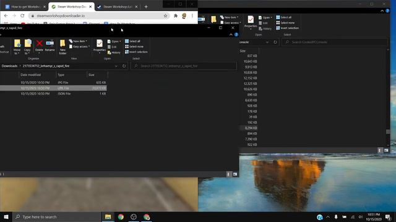This screenshot has width=396, height=222.
Task: Open the Windows Start menu
Action: (x=6, y=216)
